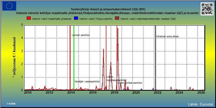Click the x-axis year label 2018
Image resolution: width=216 pixels, height=108 pixels.
(114, 92)
